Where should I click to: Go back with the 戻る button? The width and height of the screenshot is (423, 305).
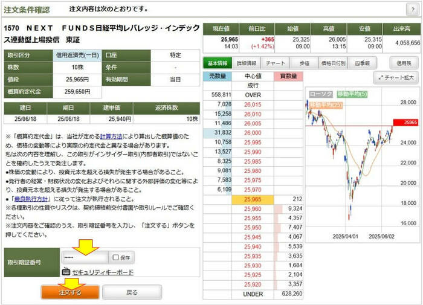[132, 292]
